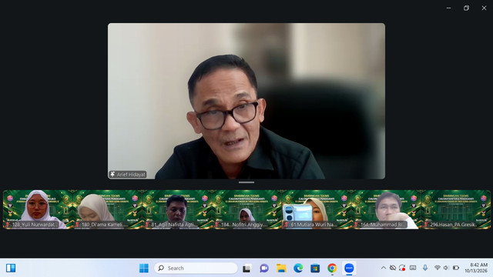Select 61 Mutiara Wuri Na participant thumbnail
This screenshot has height=277, width=493.
317,209
